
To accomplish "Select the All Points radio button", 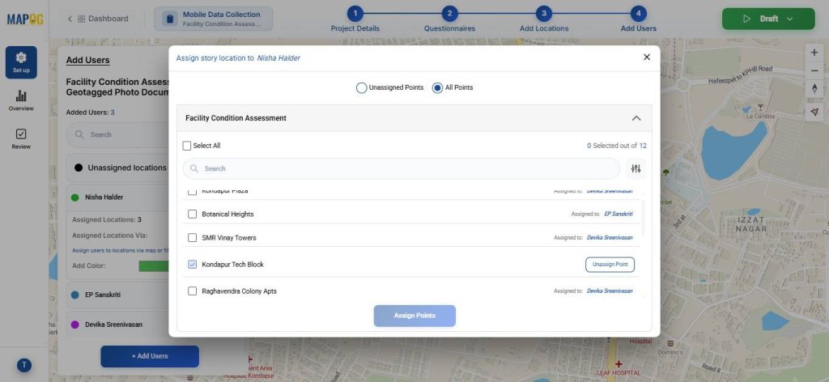I will click(437, 87).
